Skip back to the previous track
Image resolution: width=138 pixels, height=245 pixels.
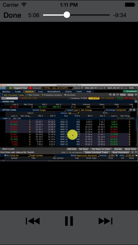point(33,221)
